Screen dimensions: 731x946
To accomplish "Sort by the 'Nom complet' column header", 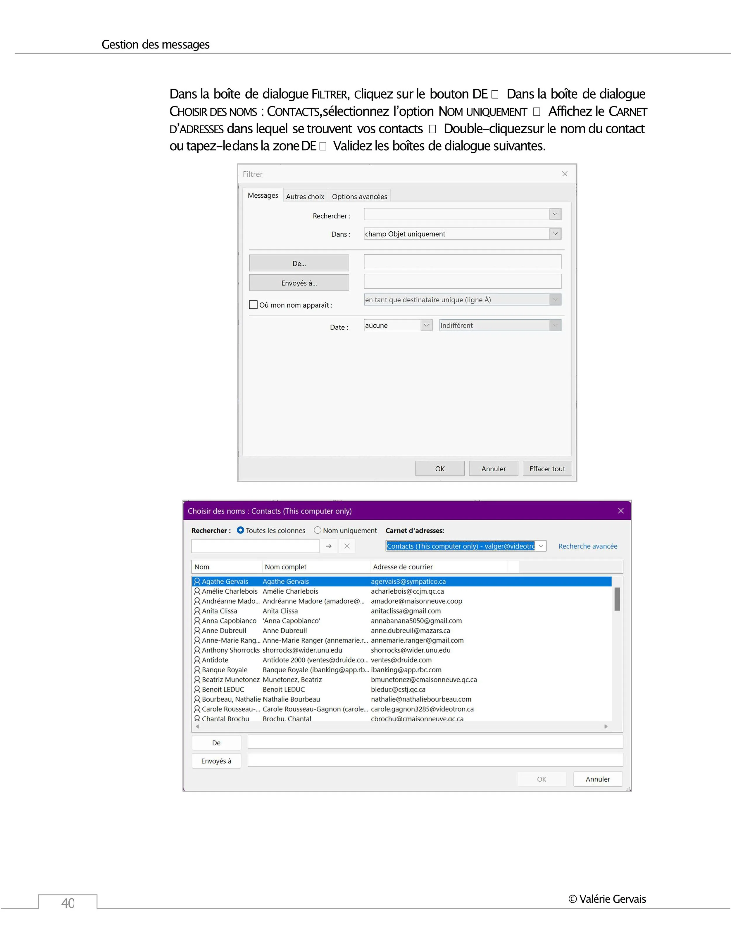I will point(317,566).
